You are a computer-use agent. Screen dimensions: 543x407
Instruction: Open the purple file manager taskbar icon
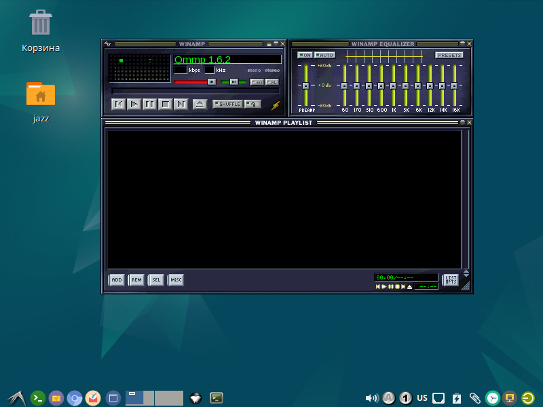[56, 398]
